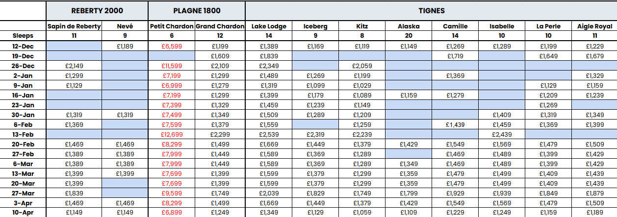Select the PLAGNE 1800 header cell
The image size is (617, 217).
pyautogui.click(x=196, y=11)
